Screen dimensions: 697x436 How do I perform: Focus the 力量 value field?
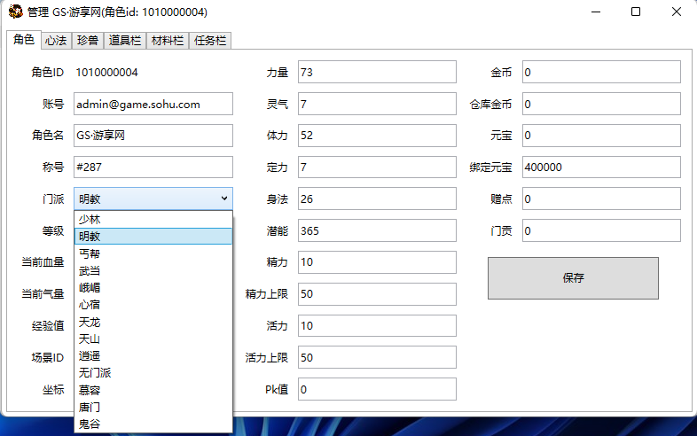[377, 72]
